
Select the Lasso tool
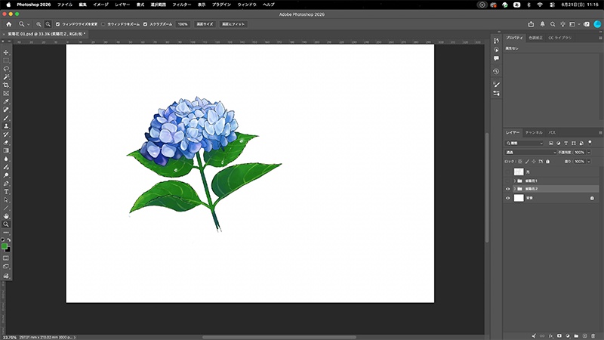pos(6,69)
